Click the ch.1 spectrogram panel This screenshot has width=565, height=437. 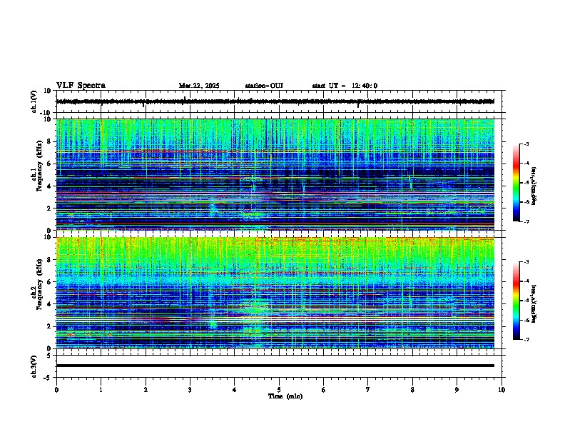275,174
